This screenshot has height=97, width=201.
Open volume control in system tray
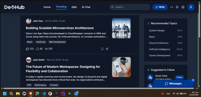(x=177, y=94)
